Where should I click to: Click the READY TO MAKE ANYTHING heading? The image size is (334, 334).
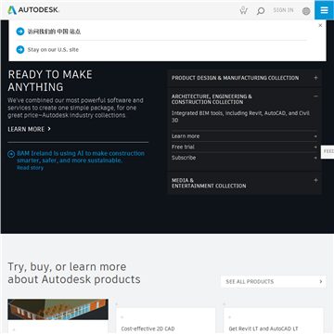[x=50, y=81]
